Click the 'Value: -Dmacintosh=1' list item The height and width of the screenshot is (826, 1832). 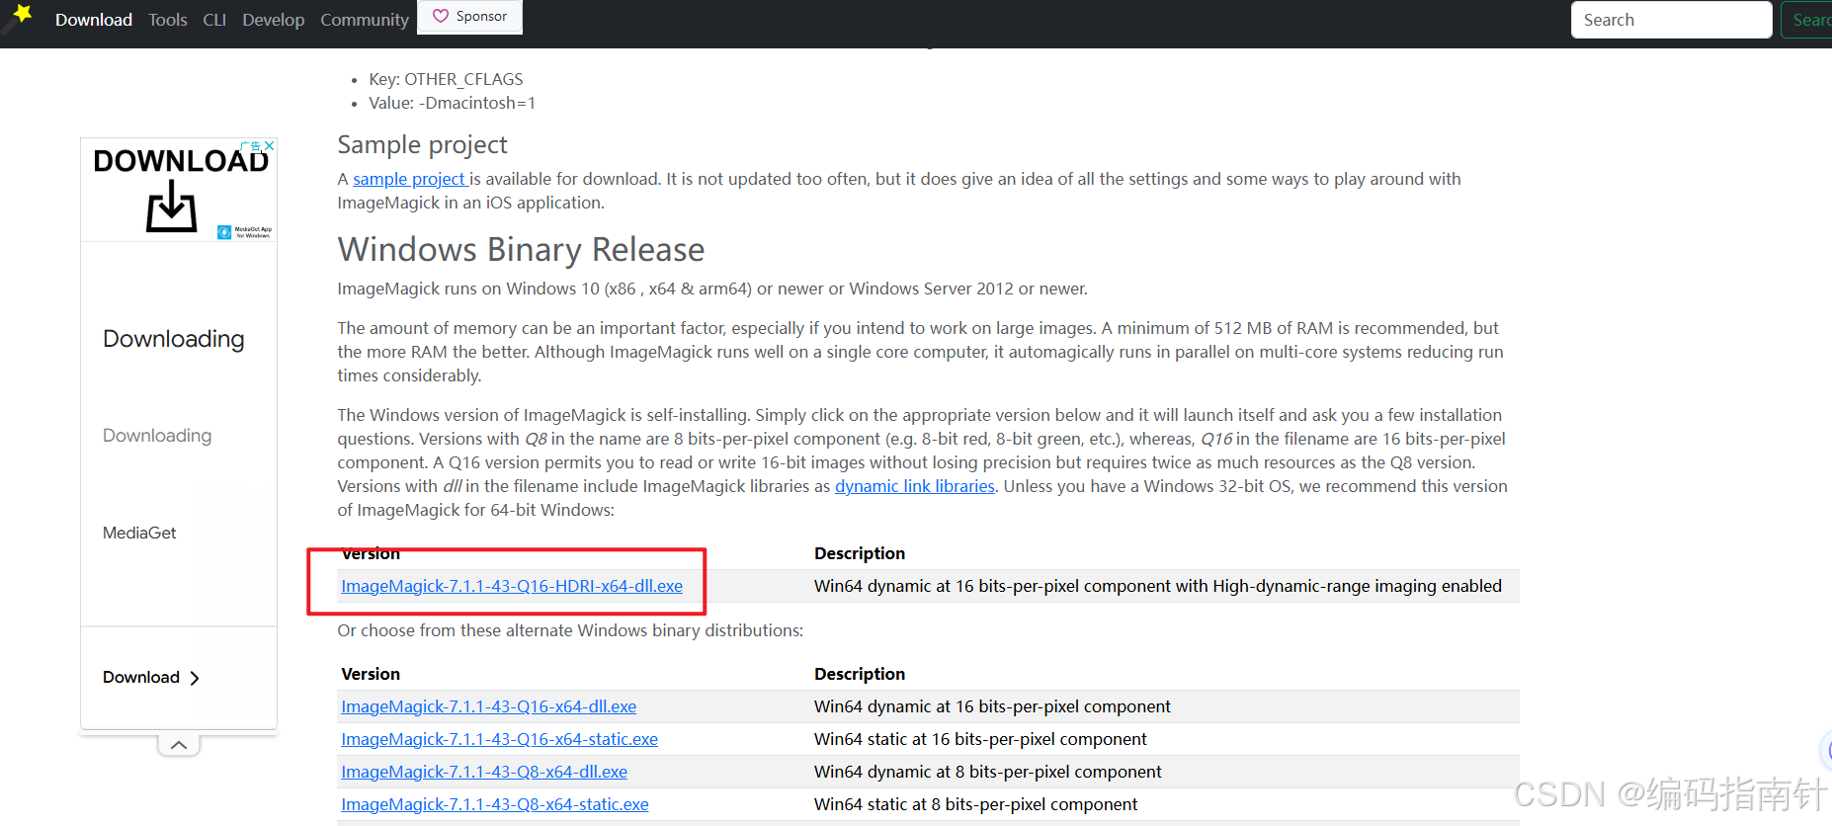(x=453, y=103)
